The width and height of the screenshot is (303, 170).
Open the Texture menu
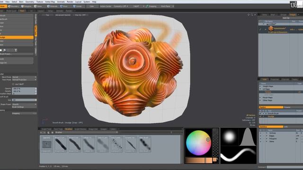pyautogui.click(x=40, y=2)
